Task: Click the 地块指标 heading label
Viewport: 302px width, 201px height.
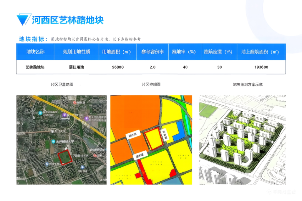Action: point(33,39)
